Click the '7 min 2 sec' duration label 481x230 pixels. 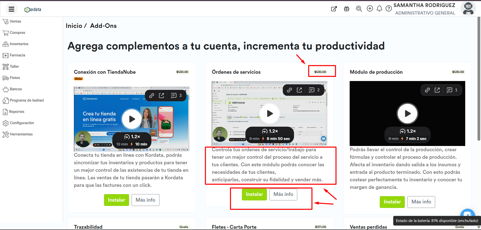click(416, 139)
